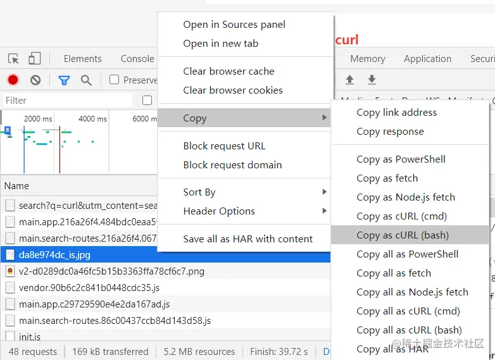Select request da8e974dc_is.jpg
This screenshot has height=360, width=495.
click(165, 254)
